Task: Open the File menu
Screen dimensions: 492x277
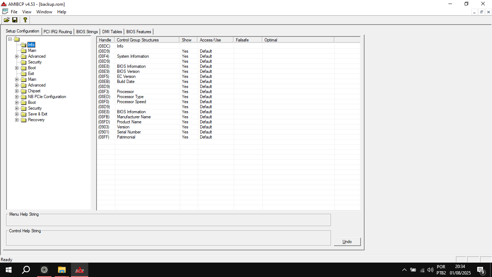Action: 14,12
